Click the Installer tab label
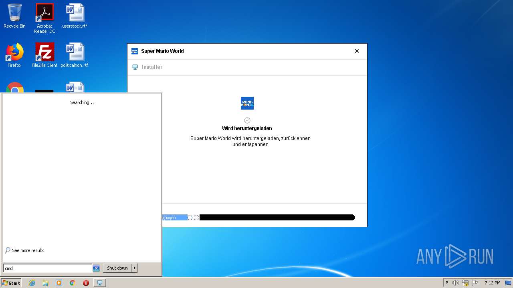The height and width of the screenshot is (288, 513). [152, 67]
